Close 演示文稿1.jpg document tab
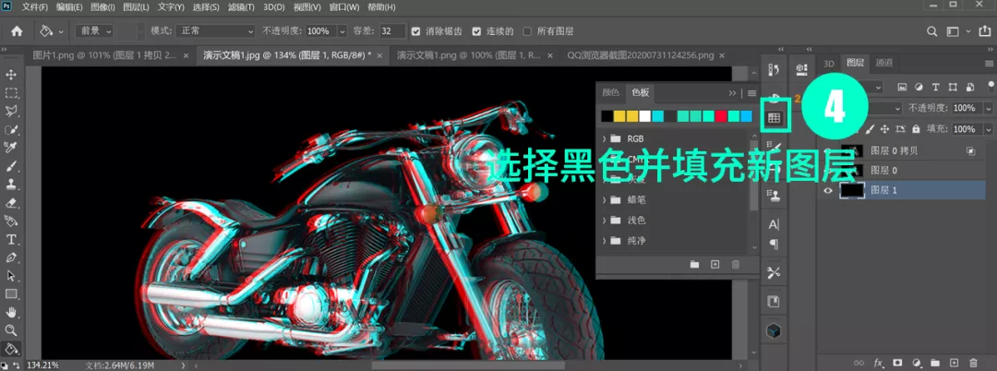This screenshot has width=997, height=371. [x=380, y=55]
